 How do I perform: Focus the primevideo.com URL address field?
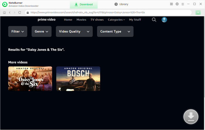108,13
